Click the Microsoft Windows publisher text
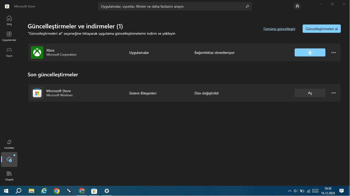 point(59,95)
